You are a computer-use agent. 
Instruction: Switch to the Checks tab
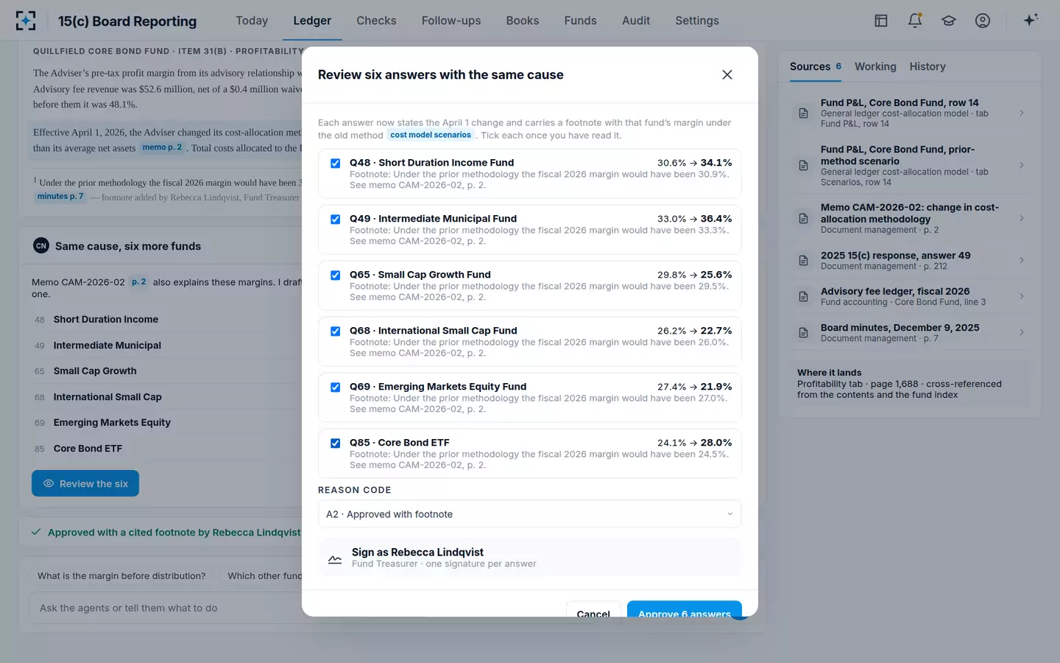pos(376,21)
